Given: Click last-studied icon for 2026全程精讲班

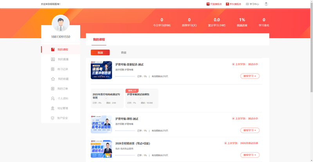Looking at the screenshot, I should [226, 143].
